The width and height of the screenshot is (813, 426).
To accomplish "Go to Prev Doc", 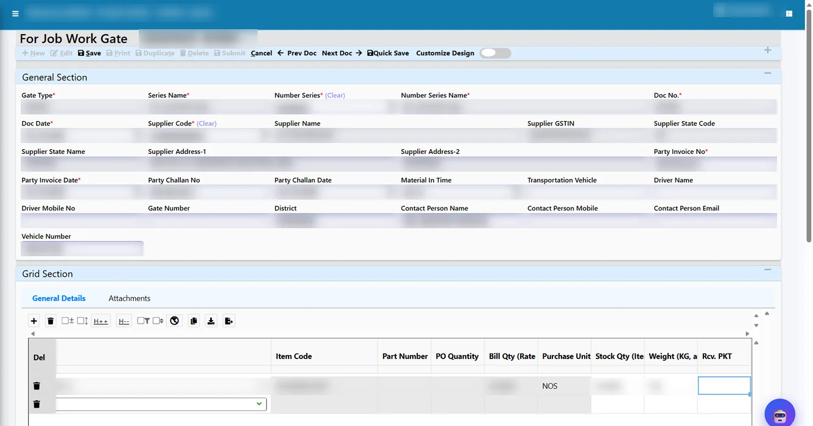I will 297,53.
